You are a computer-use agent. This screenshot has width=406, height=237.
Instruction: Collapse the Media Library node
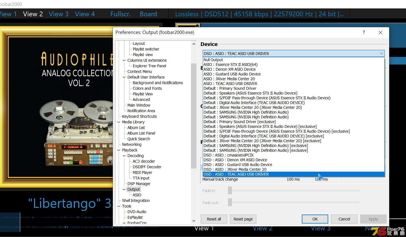(119, 122)
